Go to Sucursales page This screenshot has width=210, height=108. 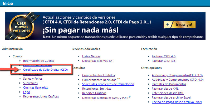[x=30, y=83]
